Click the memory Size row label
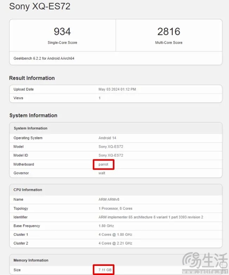 17,270
